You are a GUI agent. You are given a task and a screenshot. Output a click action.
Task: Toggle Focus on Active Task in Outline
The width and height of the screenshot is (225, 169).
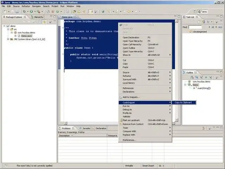[217, 77]
